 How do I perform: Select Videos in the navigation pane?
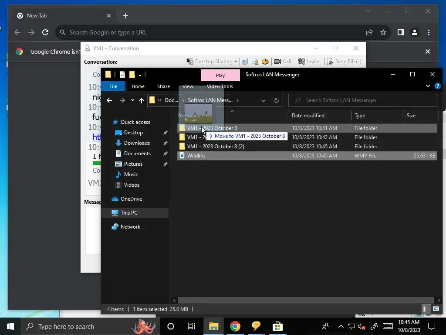(132, 185)
